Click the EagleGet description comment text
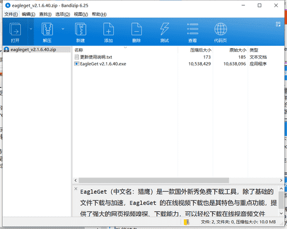The width and height of the screenshot is (287, 229). [x=178, y=203]
